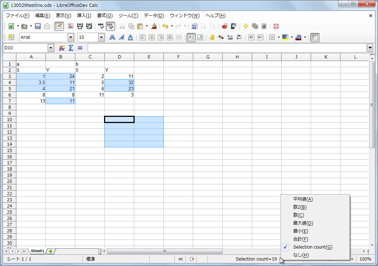
Task: Open the 書式 menu
Action: [x=105, y=16]
